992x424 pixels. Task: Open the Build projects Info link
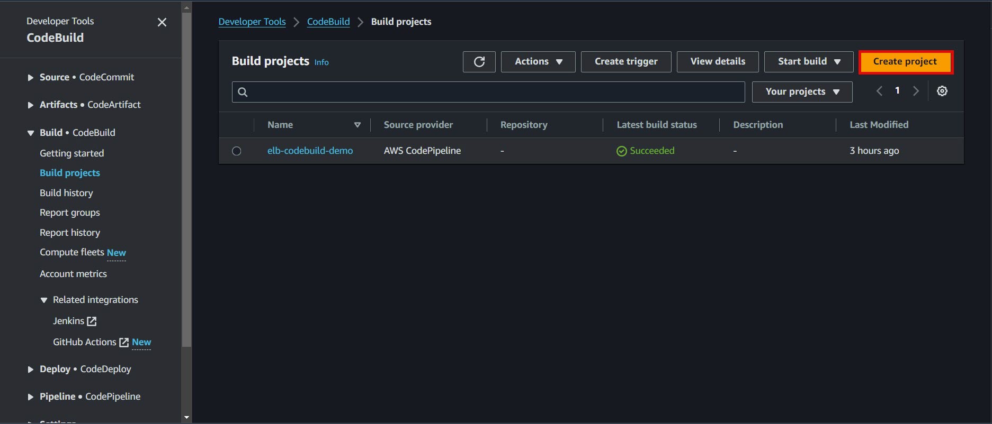(x=321, y=62)
